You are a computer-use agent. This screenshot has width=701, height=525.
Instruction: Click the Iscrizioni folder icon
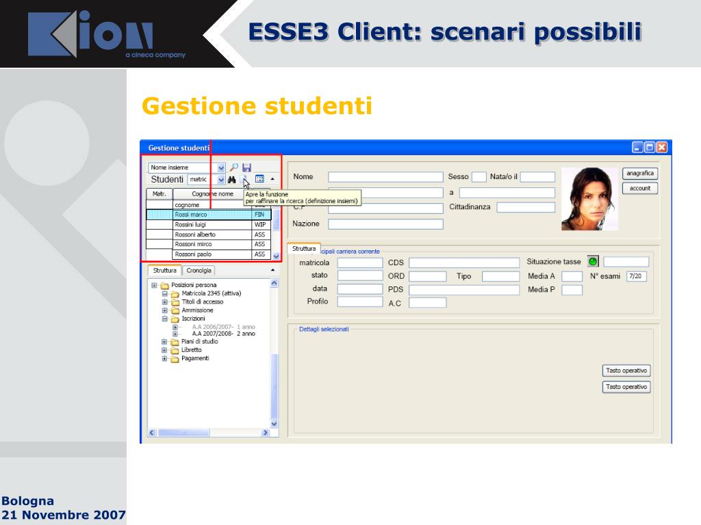click(x=175, y=319)
